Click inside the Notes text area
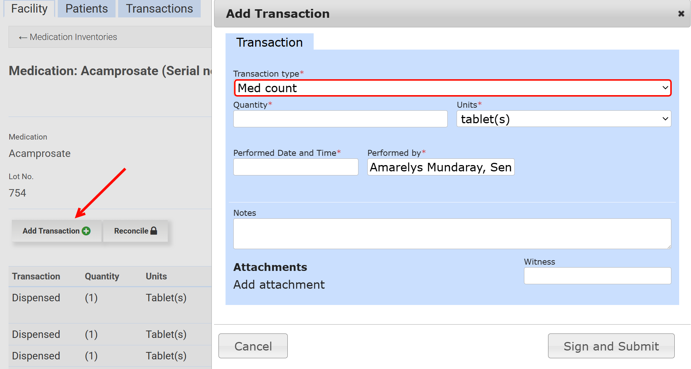This screenshot has width=691, height=369. [x=452, y=234]
